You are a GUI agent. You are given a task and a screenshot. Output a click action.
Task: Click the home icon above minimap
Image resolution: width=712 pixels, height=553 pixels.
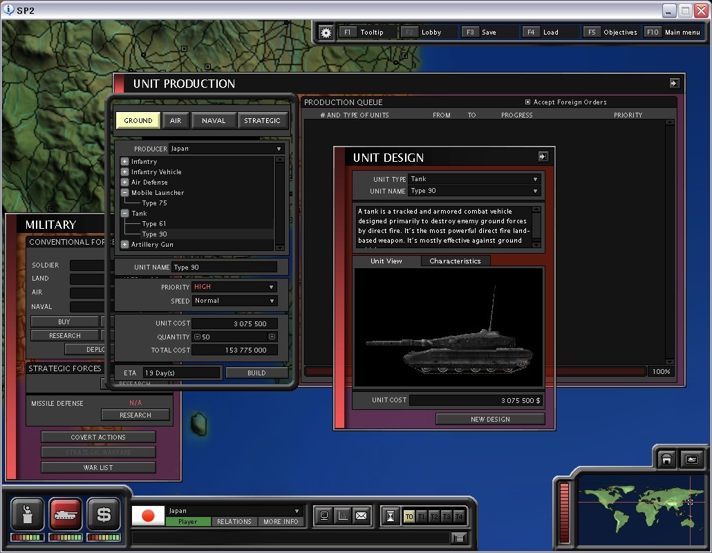pos(666,460)
